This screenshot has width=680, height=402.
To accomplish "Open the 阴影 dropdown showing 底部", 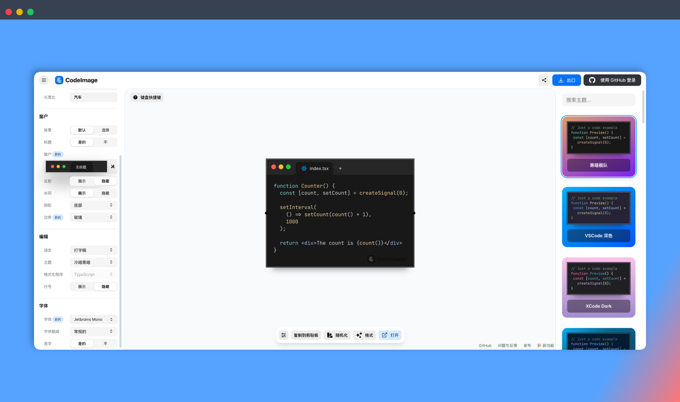I will click(93, 205).
